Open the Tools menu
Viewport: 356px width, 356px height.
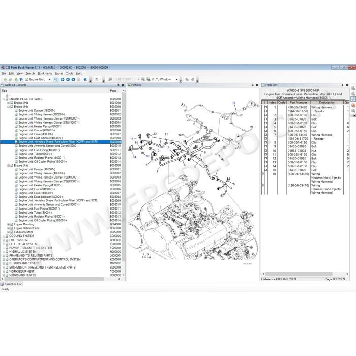(70, 74)
